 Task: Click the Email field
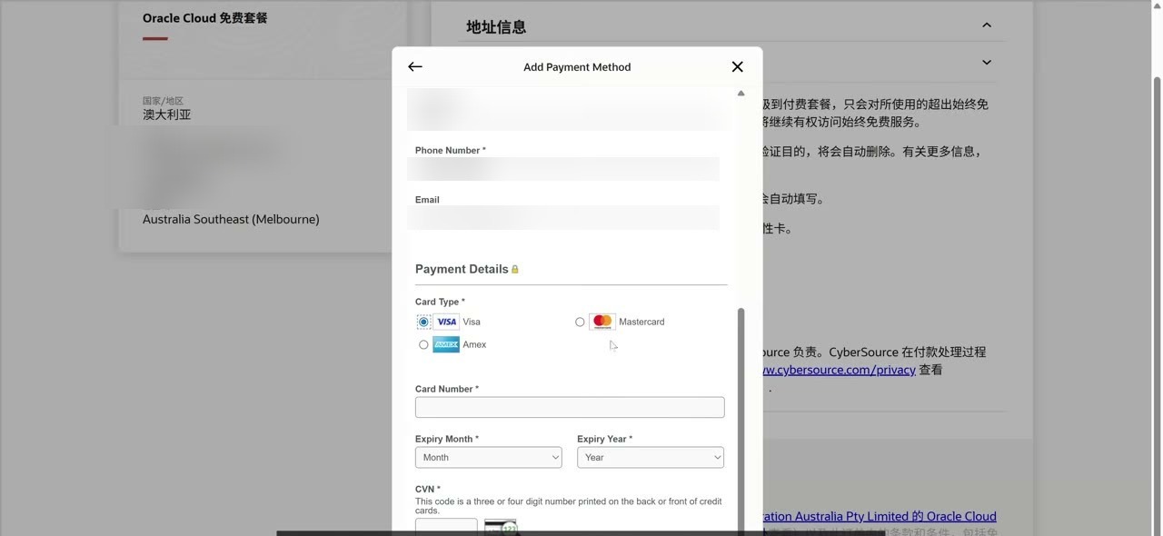[563, 217]
